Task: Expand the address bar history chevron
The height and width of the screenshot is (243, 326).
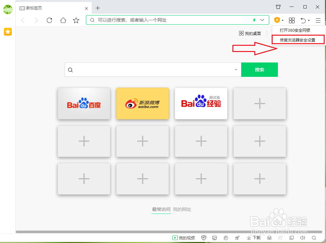Action: click(x=262, y=20)
